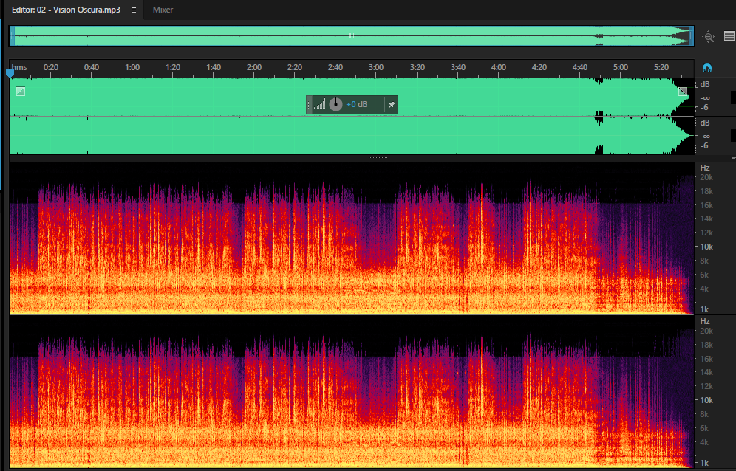Click the stacked bars icon beside the zoom-out magnifier
The height and width of the screenshot is (471, 736).
729,35
